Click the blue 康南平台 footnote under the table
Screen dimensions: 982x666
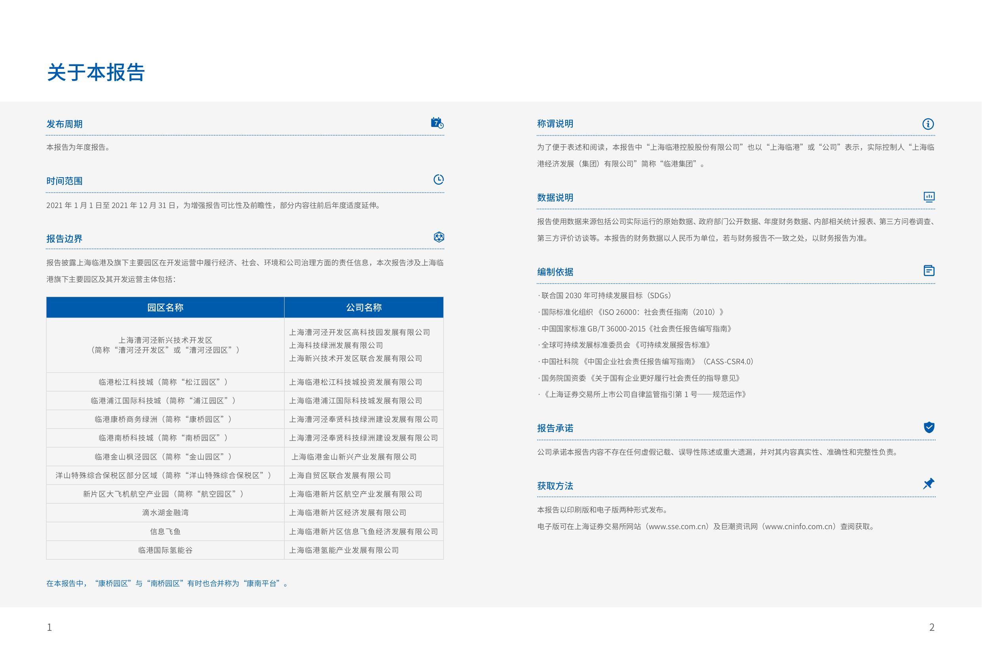coord(168,584)
